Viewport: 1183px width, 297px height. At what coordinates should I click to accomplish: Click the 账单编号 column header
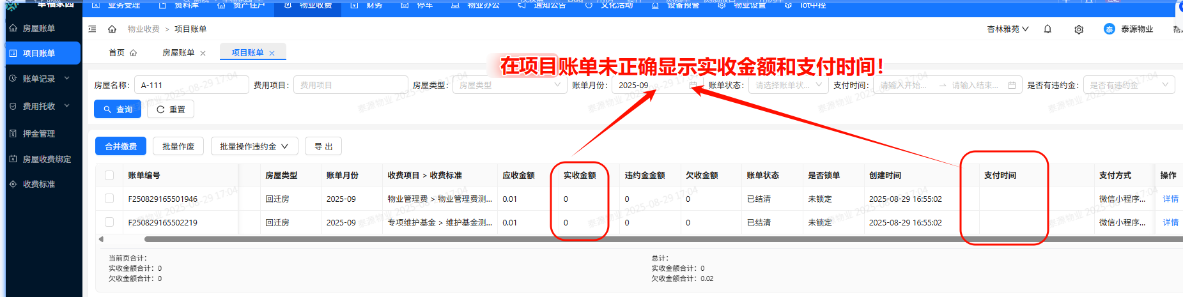click(144, 175)
